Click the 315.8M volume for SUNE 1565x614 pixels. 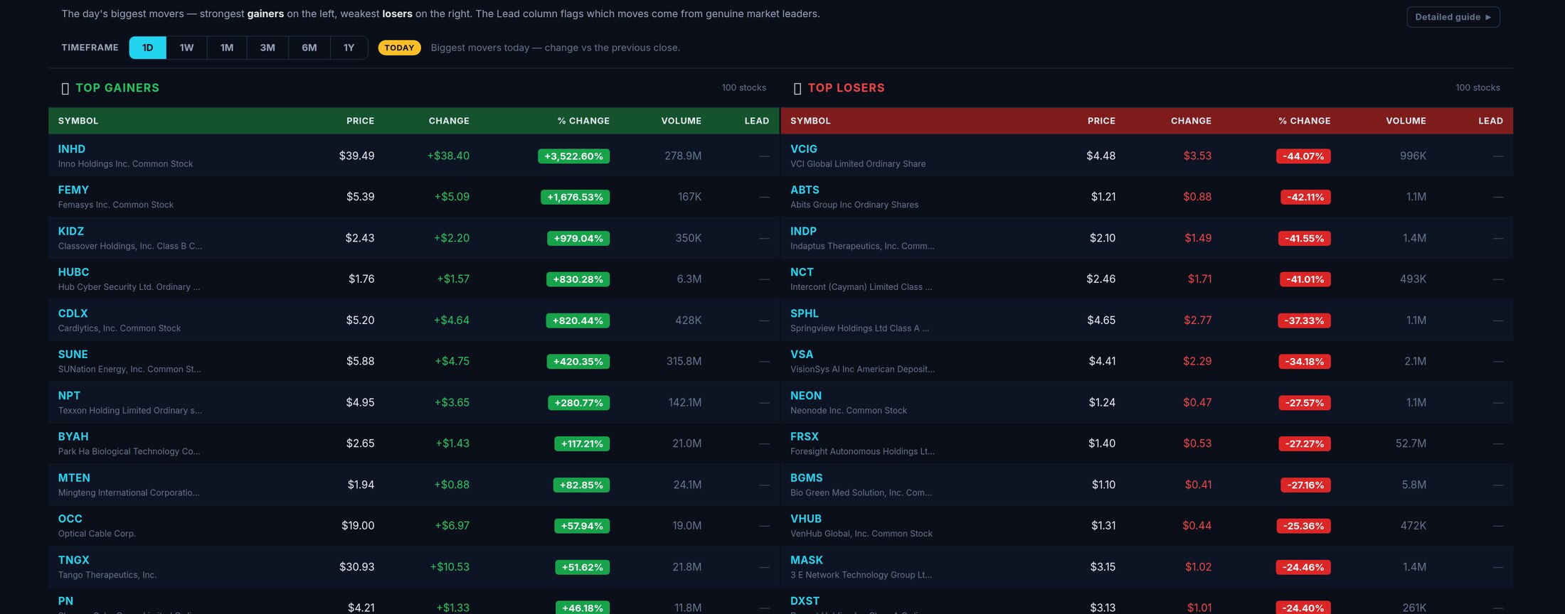684,361
